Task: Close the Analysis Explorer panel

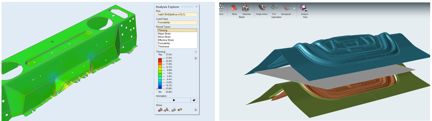Action: [x=196, y=6]
